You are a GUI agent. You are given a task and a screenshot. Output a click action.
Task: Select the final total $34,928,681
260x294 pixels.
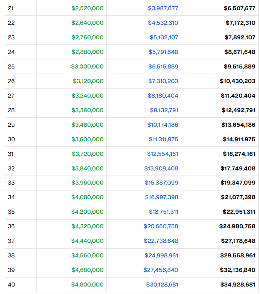[x=238, y=285]
